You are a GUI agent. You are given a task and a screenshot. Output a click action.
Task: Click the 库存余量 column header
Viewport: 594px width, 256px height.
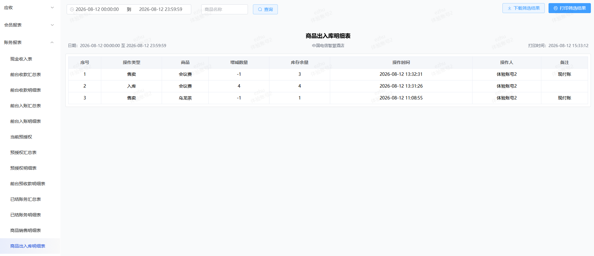pyautogui.click(x=300, y=62)
